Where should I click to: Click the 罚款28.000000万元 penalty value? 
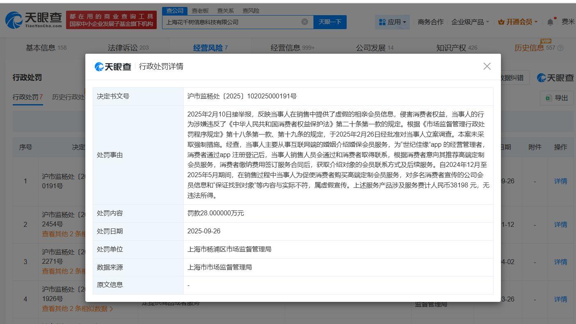pos(216,213)
